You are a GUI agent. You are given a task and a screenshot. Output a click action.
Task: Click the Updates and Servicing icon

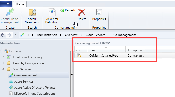click(x=8, y=57)
